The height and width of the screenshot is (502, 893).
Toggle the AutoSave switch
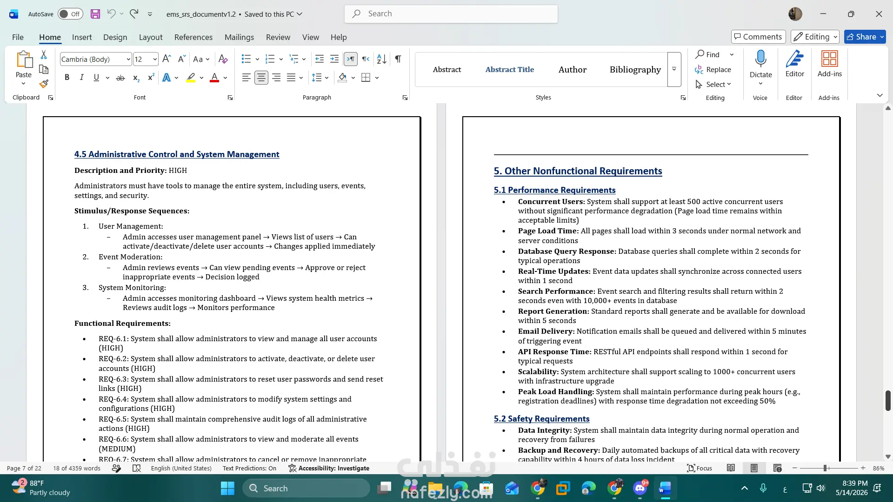[x=70, y=14]
